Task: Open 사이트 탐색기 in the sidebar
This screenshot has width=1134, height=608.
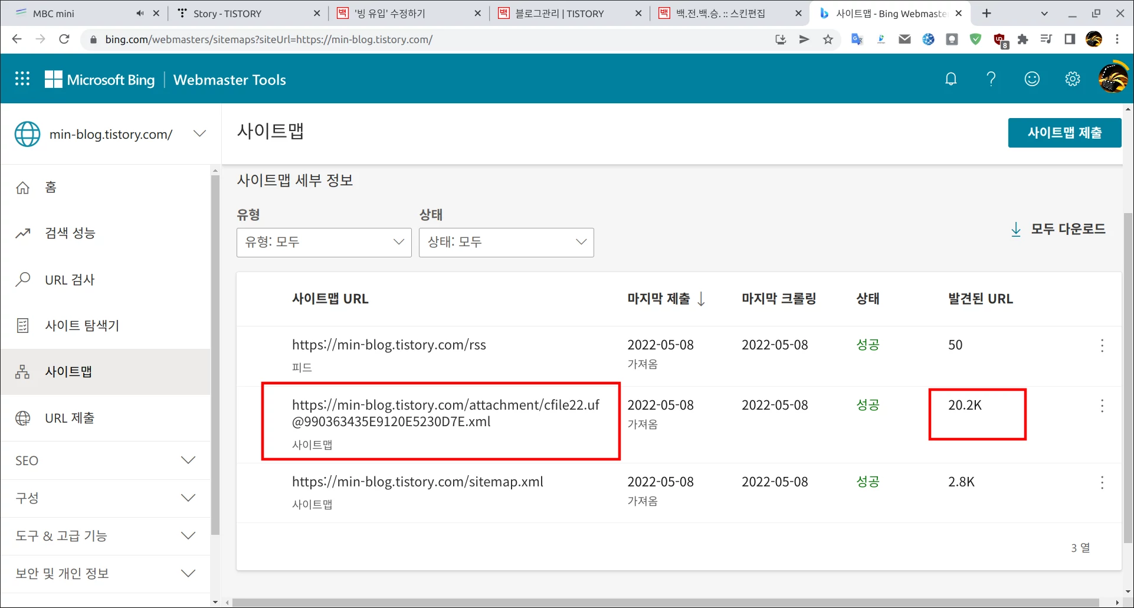Action: (105, 326)
